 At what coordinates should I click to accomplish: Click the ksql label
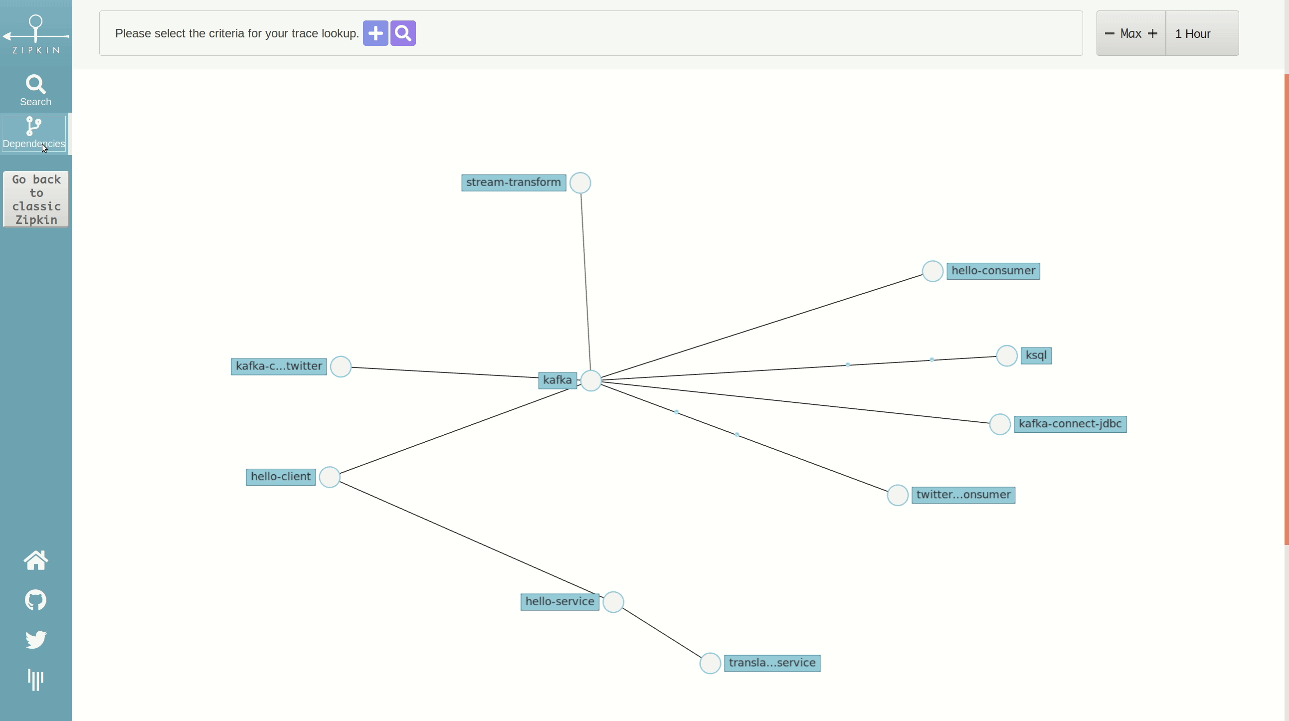coord(1036,356)
